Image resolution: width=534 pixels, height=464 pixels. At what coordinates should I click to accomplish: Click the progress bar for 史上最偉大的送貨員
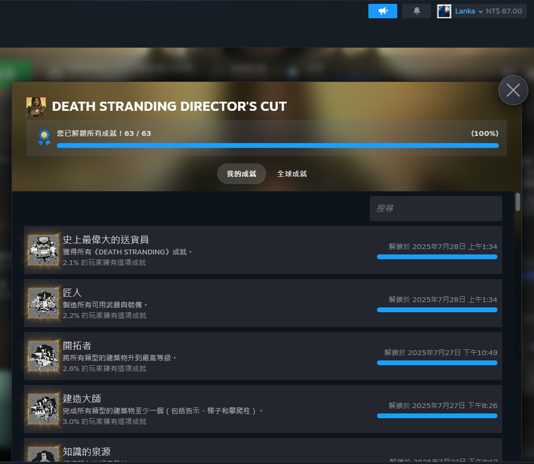[437, 257]
